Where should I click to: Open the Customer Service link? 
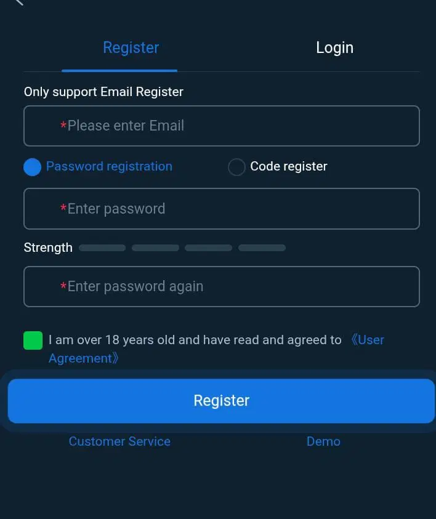pos(119,441)
